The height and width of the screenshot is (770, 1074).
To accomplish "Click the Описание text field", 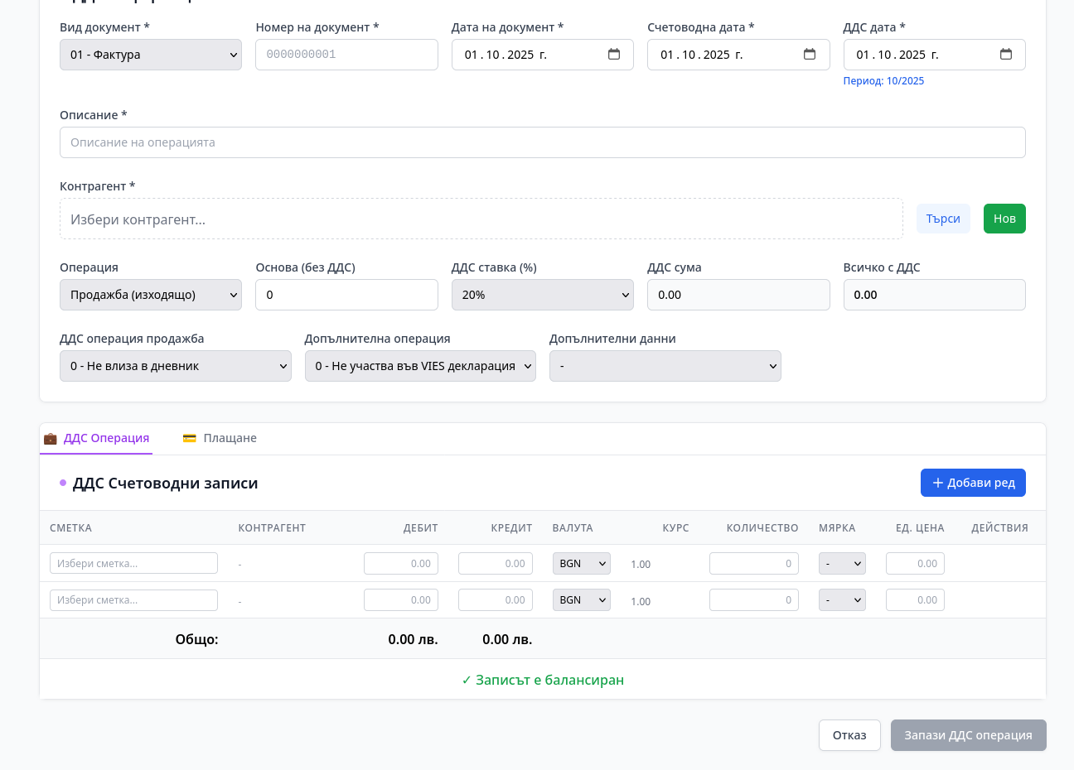I will [542, 142].
